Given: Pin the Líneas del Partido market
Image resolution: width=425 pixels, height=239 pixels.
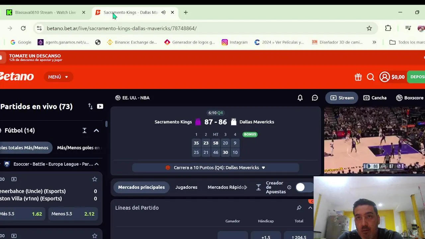Looking at the screenshot, I should coord(299,208).
